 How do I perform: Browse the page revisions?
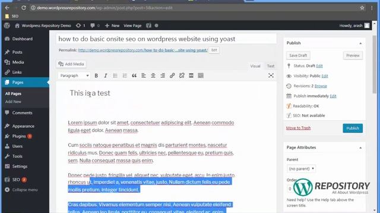coord(321,86)
